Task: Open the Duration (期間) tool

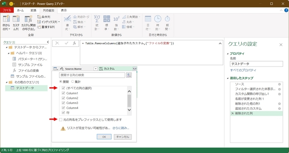Action: pos(167,23)
